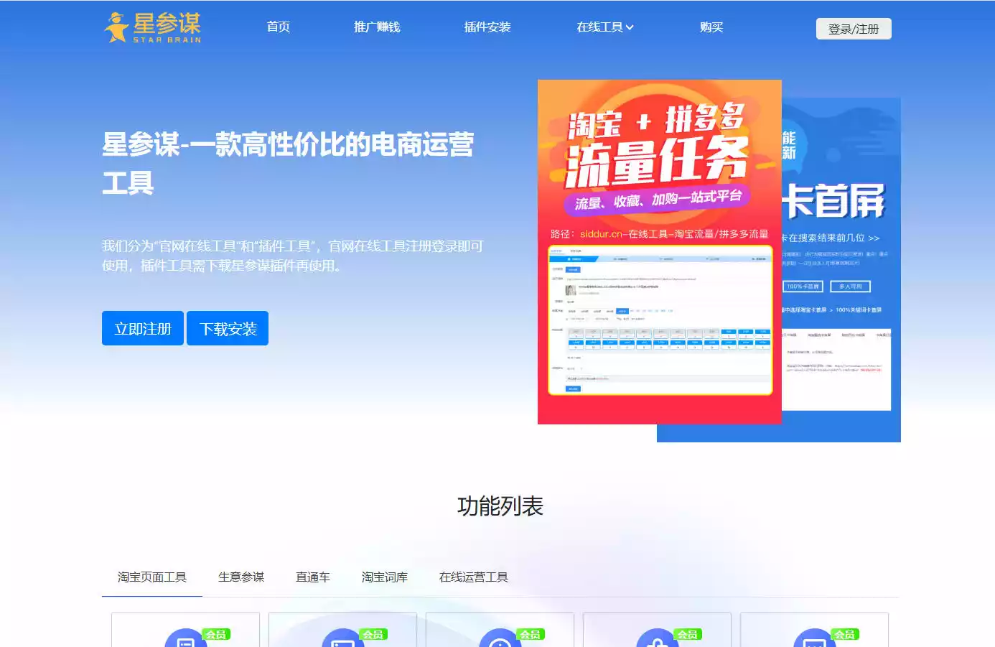Image resolution: width=995 pixels, height=647 pixels.
Task: Select the 淘宝页面工具 tab
Action: click(152, 577)
